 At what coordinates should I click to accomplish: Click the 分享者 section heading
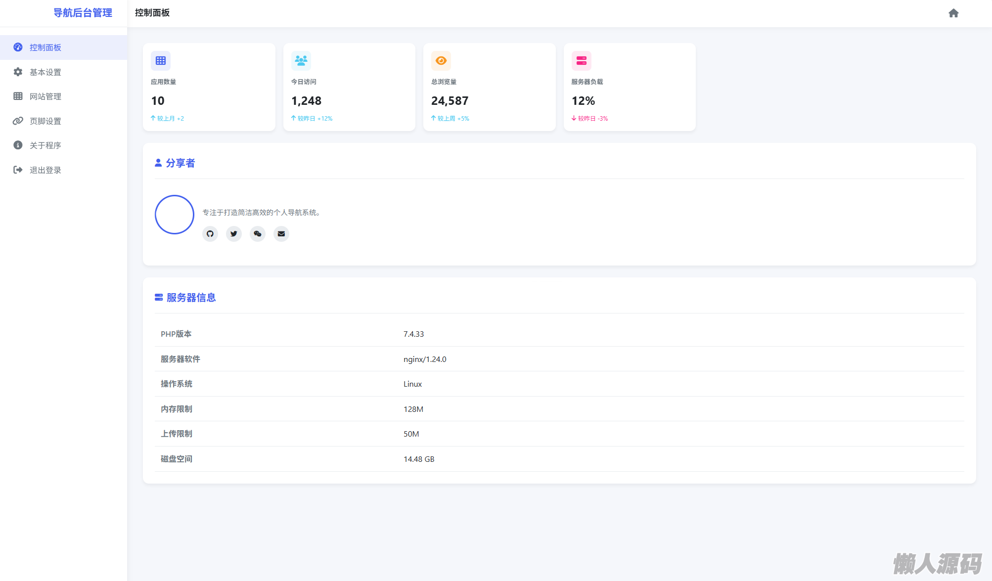click(x=180, y=163)
